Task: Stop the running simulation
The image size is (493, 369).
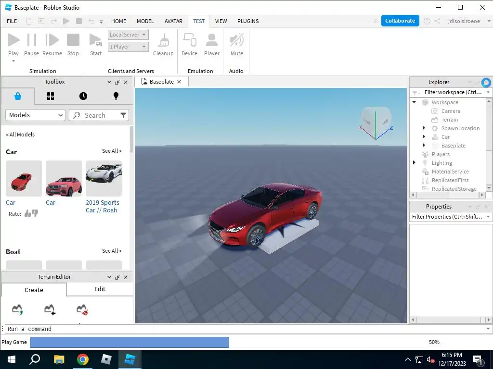Action: 73,45
